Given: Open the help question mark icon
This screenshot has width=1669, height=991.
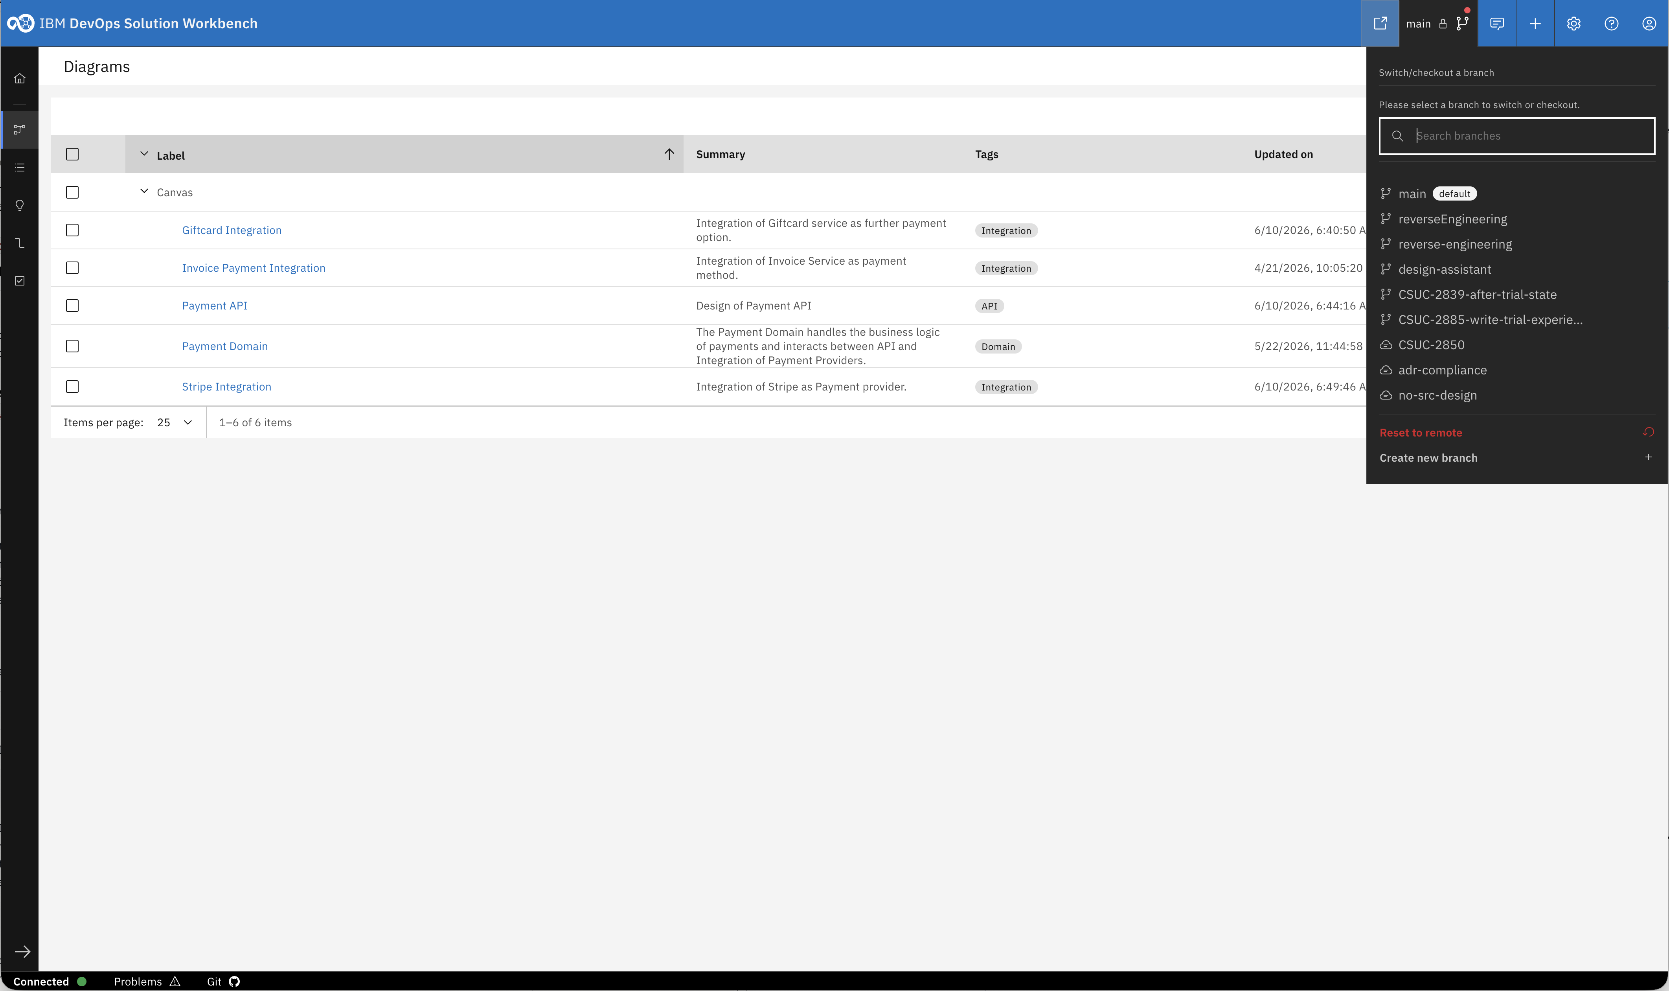Looking at the screenshot, I should coord(1611,23).
